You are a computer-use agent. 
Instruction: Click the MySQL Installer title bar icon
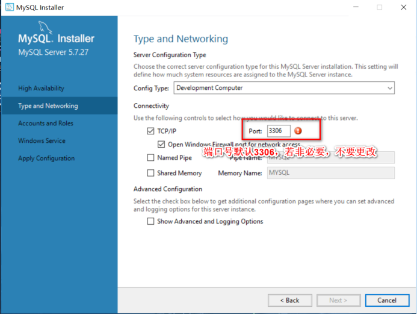[x=10, y=7]
